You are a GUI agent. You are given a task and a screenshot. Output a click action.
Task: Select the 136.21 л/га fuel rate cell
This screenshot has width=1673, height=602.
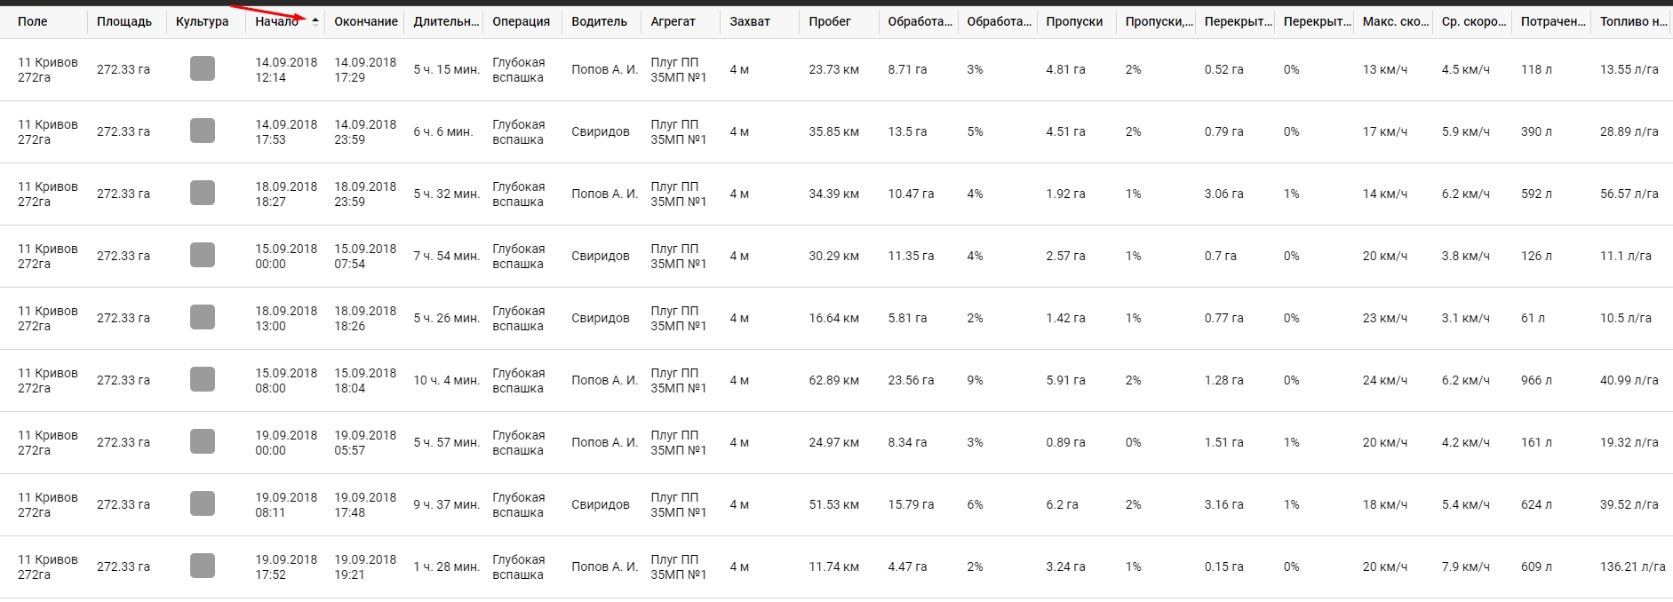coord(1632,566)
